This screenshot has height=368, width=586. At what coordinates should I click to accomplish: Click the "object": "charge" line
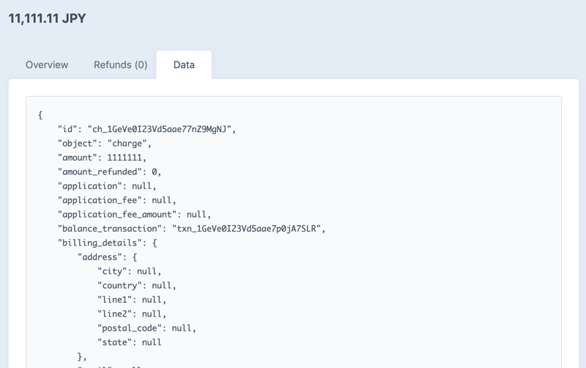pyautogui.click(x=104, y=144)
